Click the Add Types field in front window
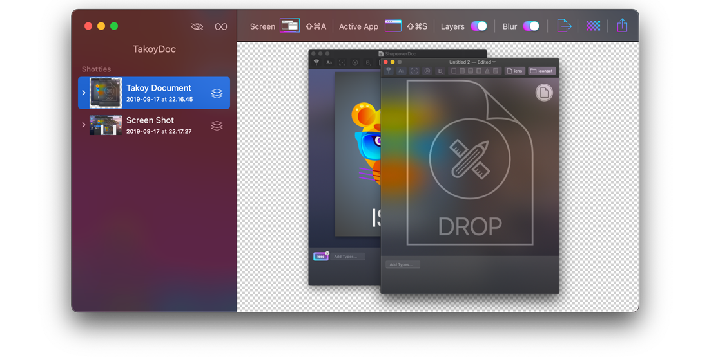This screenshot has width=709, height=360. pos(403,264)
